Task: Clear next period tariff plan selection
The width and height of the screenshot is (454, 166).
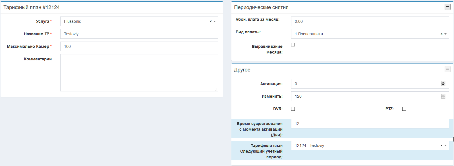Action: tap(441, 145)
